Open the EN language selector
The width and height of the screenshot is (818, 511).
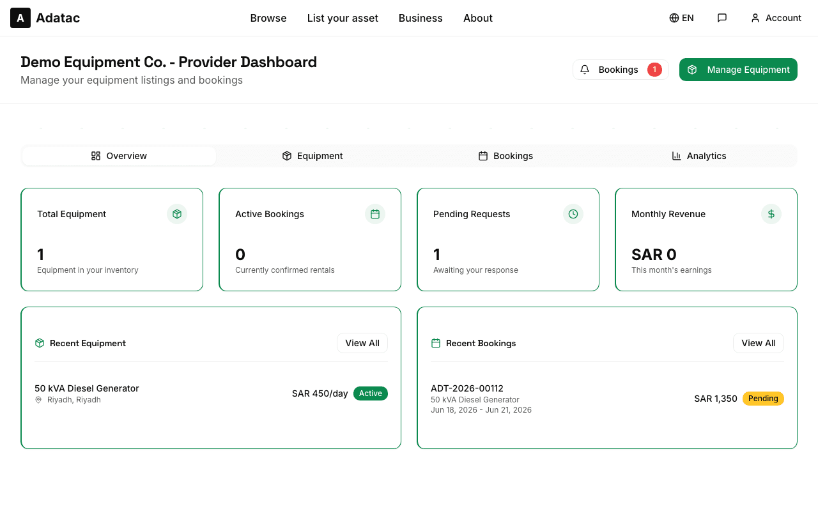(x=681, y=18)
